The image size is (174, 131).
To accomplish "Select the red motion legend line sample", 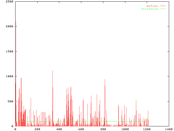I will click(163, 6).
